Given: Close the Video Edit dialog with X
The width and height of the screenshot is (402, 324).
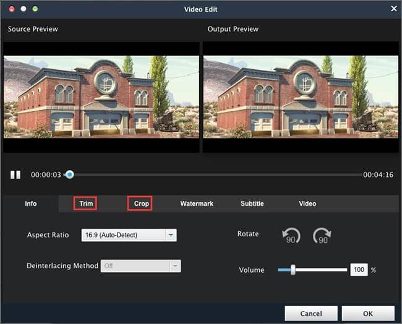Looking at the screenshot, I should pyautogui.click(x=394, y=9).
